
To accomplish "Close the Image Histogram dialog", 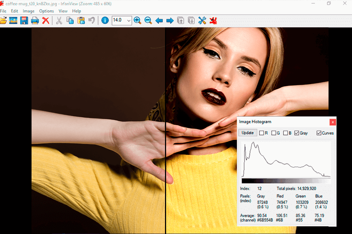I will [333, 122].
